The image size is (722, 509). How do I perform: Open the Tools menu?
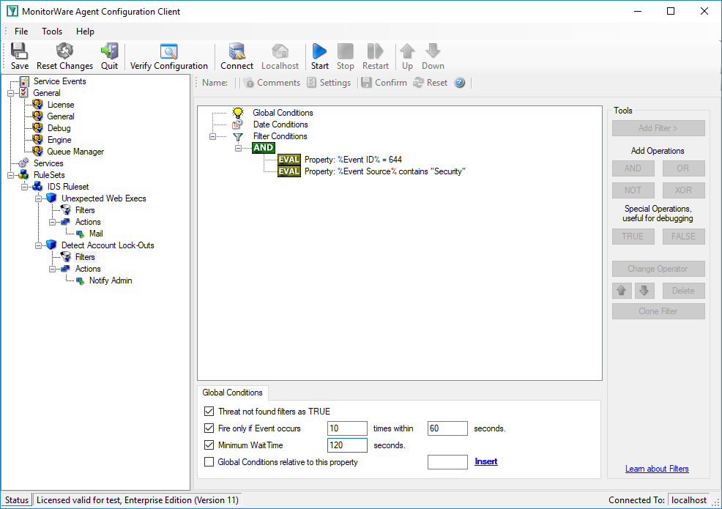52,31
